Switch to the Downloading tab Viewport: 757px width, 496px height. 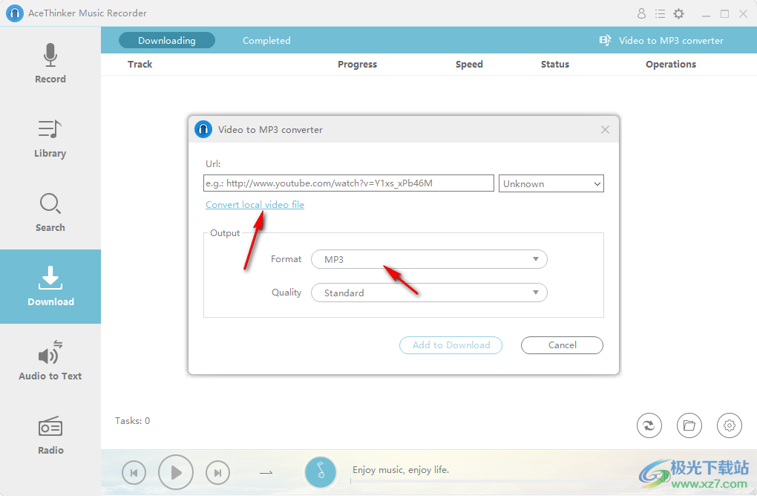(x=167, y=40)
